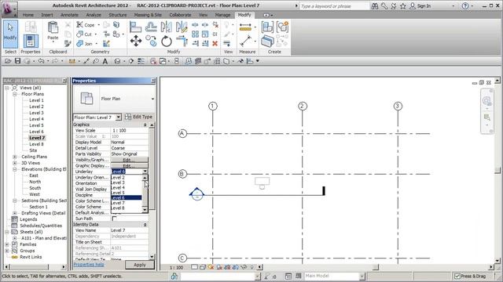Click the Undo arrow in quick access toolbar
The width and height of the screenshot is (503, 282).
[41, 61]
